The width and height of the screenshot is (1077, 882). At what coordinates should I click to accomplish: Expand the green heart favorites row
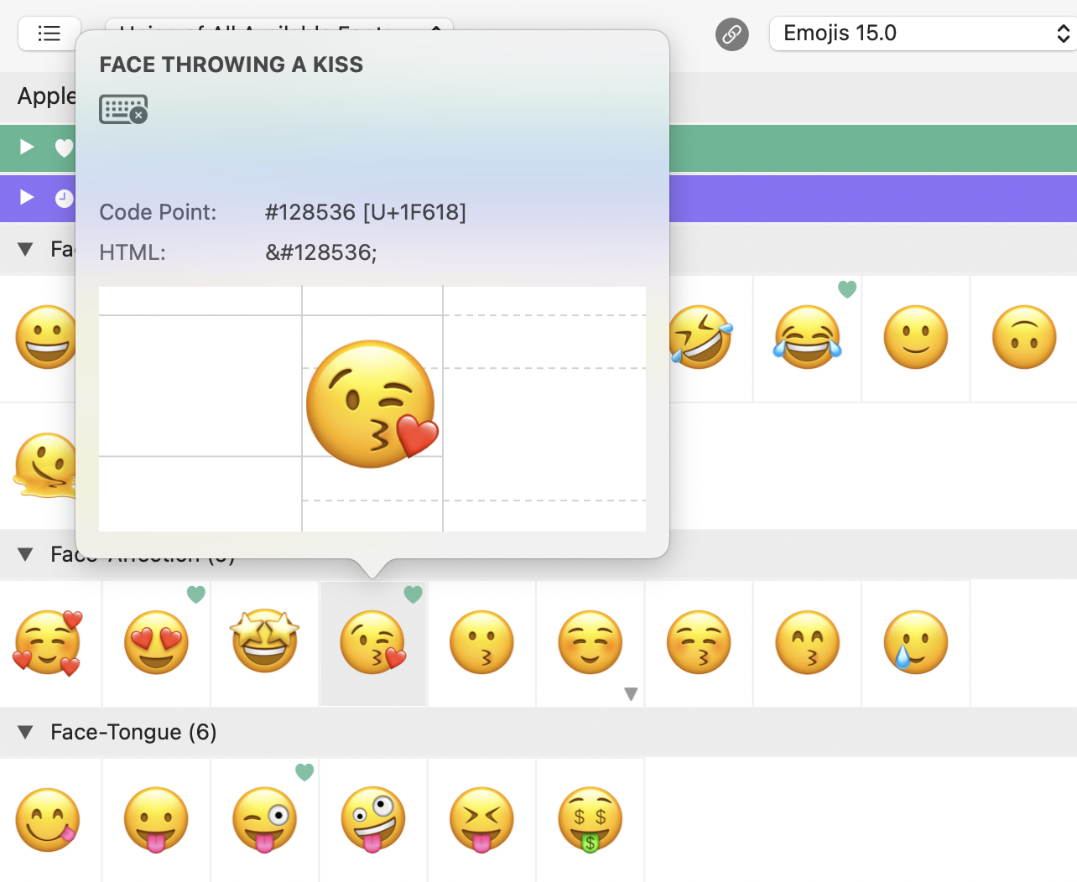pos(27,148)
